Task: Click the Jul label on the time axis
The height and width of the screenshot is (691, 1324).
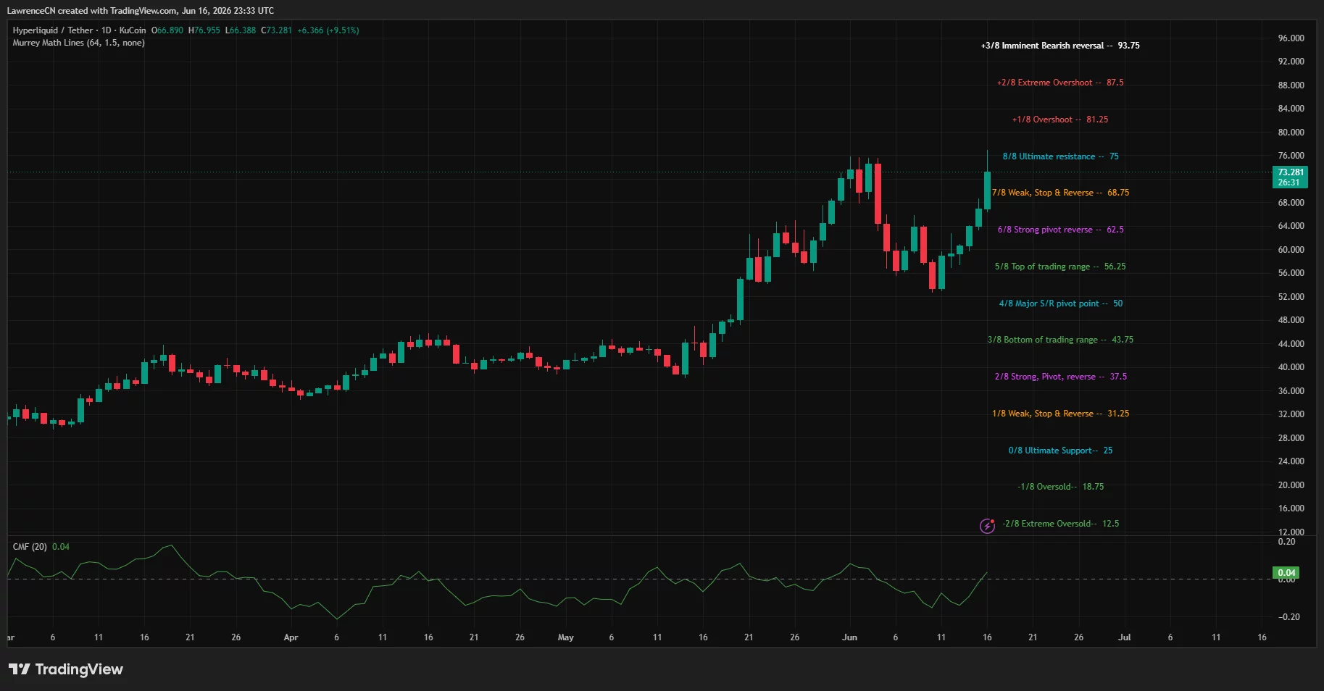Action: pos(1124,637)
